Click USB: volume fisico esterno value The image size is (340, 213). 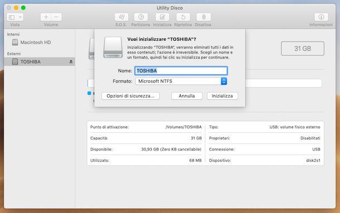pos(295,127)
